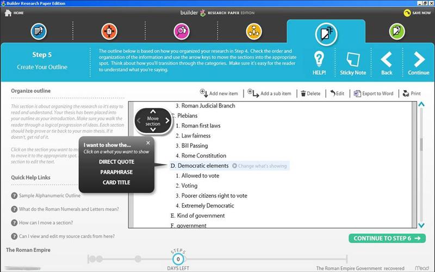
Task: Select the Step 5 outline tab icon
Action: (326, 34)
